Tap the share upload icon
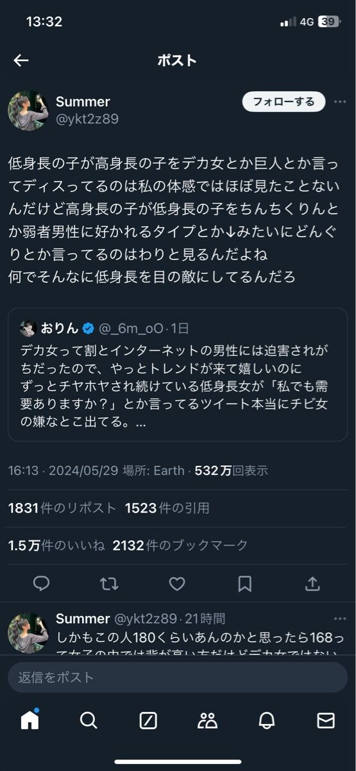The width and height of the screenshot is (356, 771). pyautogui.click(x=312, y=583)
